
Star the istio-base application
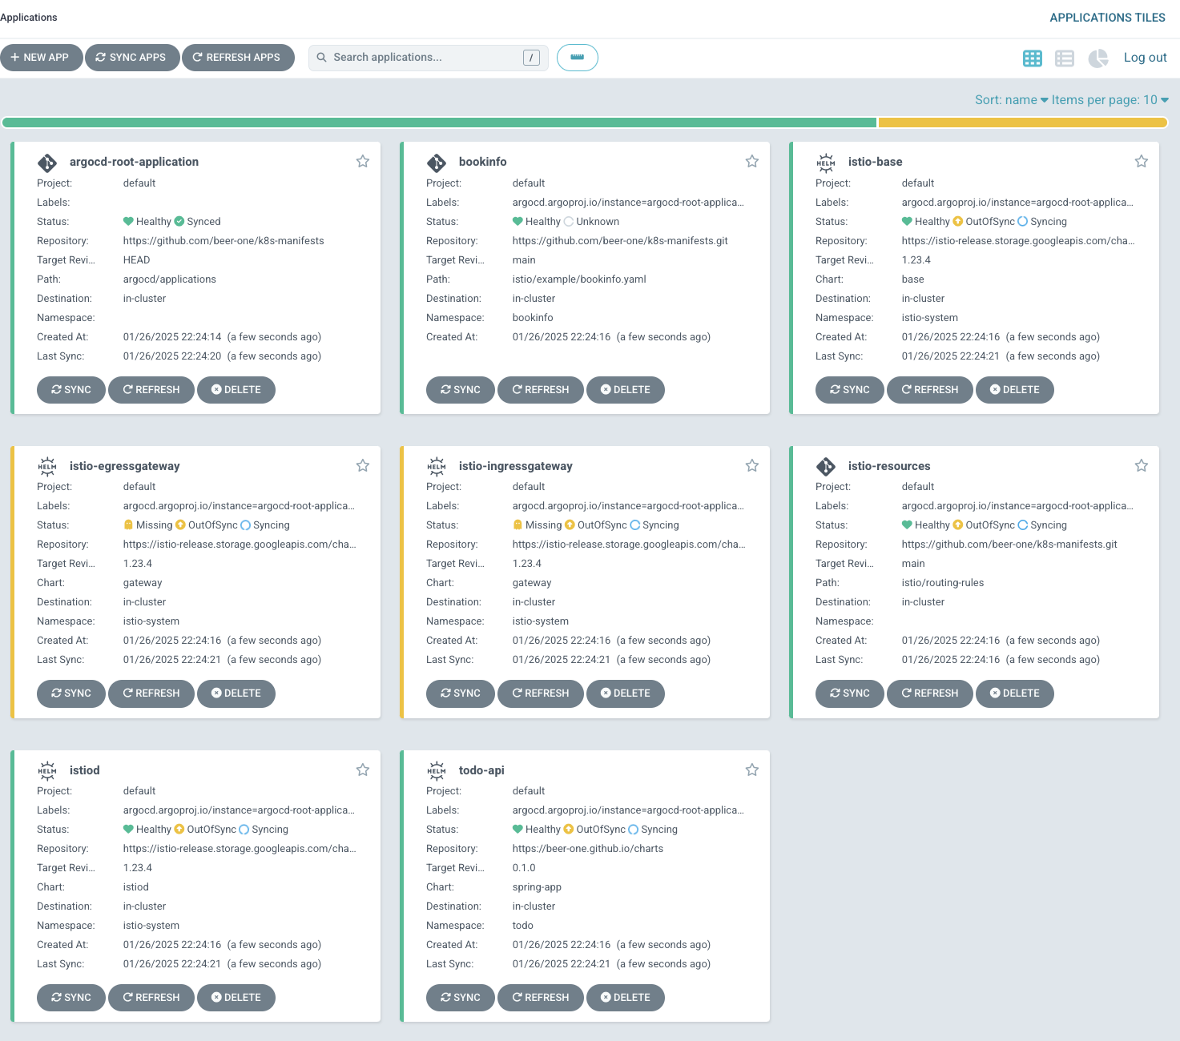(x=1142, y=161)
